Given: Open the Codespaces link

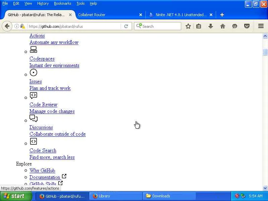Looking at the screenshot, I should point(42,59).
